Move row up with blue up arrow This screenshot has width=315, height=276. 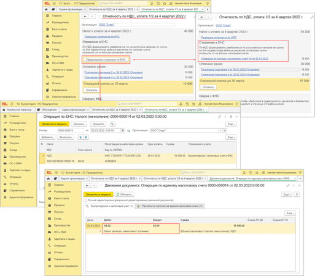[80, 137]
